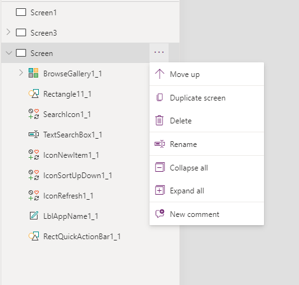Click the LblAppName1_1 label icon

click(x=34, y=216)
